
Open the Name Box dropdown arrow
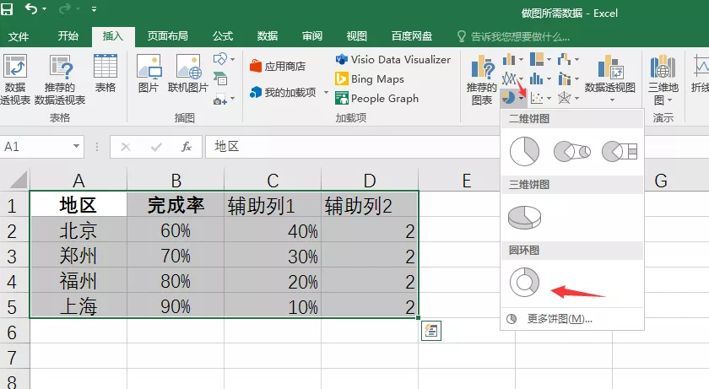click(77, 146)
